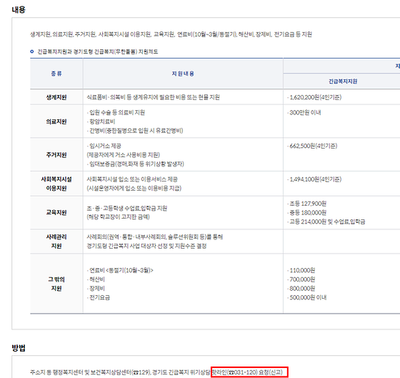Click the '사회복지시설 이용지원' row label

point(56,184)
